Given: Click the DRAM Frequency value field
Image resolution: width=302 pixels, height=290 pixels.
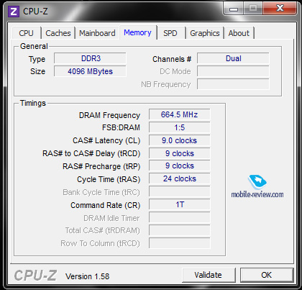Looking at the screenshot, I should [x=180, y=114].
